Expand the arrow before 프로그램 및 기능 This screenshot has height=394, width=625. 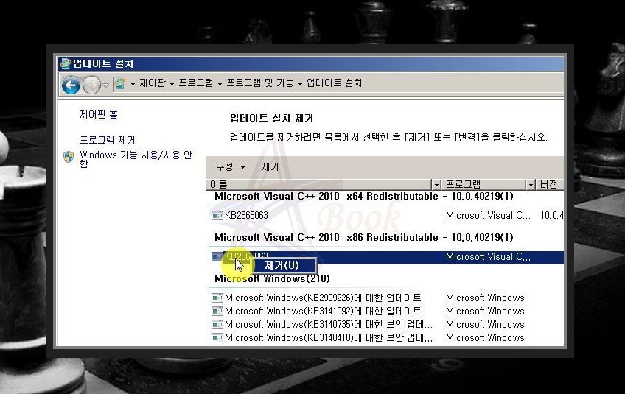(x=220, y=84)
